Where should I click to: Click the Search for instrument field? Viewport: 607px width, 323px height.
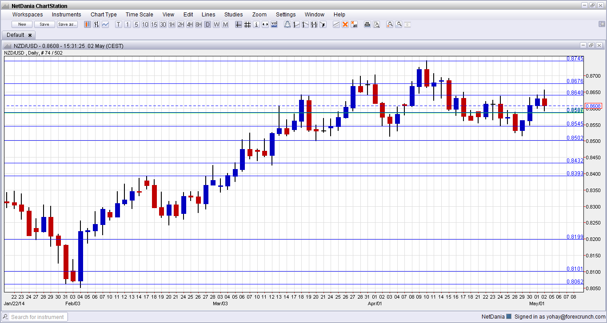[35, 317]
